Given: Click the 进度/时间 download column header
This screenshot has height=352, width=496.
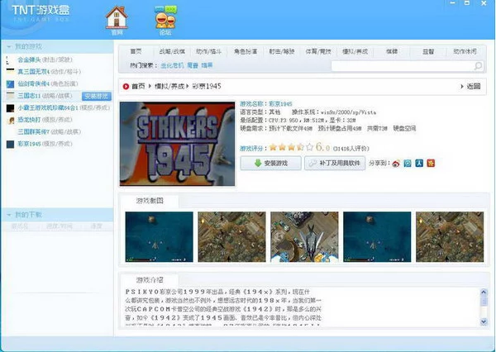Looking at the screenshot, I should [60, 226].
